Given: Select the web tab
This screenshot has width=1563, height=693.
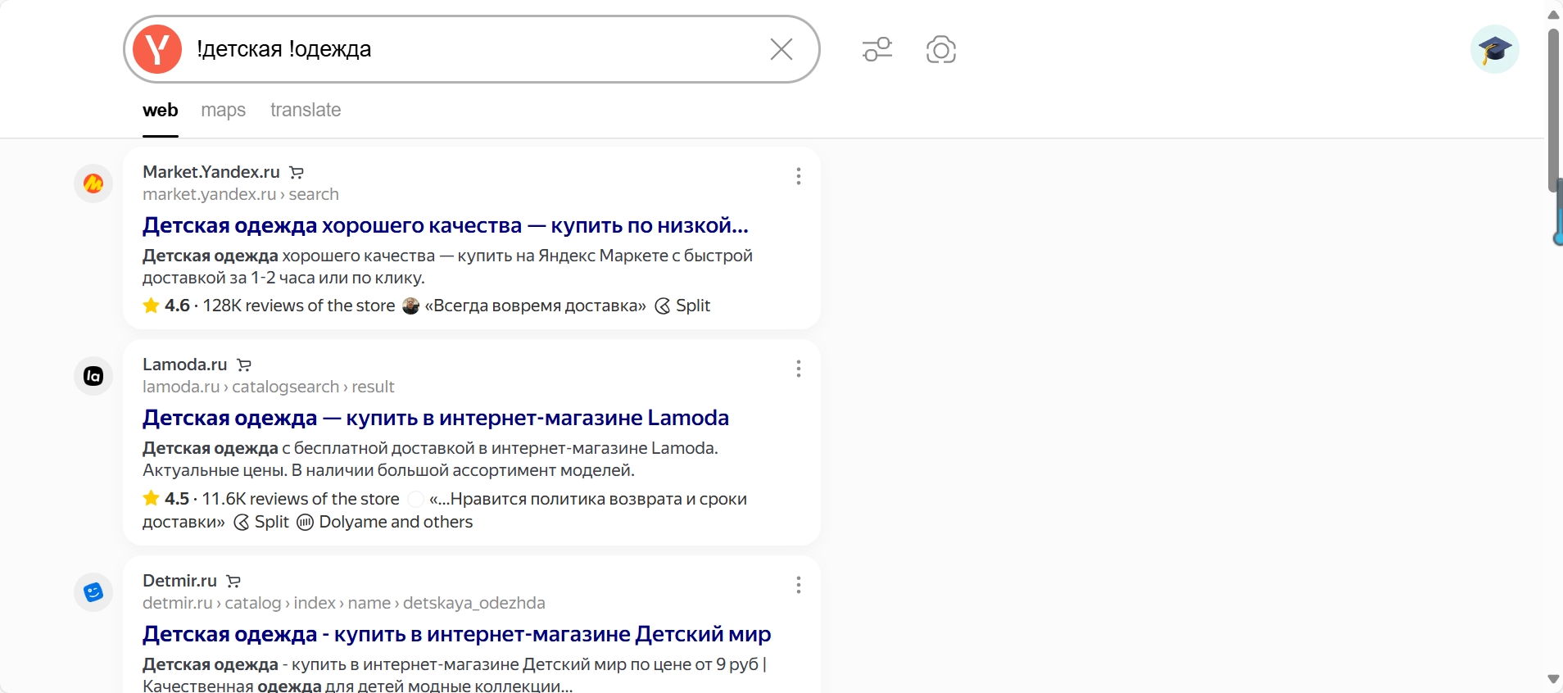Looking at the screenshot, I should tap(161, 110).
